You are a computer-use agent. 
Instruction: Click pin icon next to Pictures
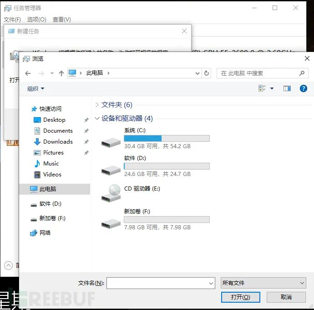(86, 153)
